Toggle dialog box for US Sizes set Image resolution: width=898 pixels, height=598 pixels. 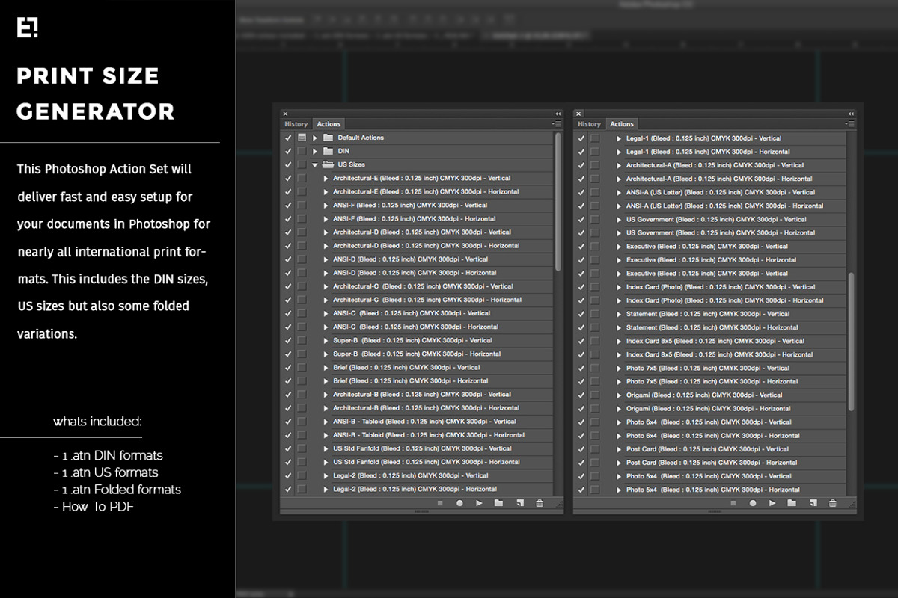tap(302, 164)
